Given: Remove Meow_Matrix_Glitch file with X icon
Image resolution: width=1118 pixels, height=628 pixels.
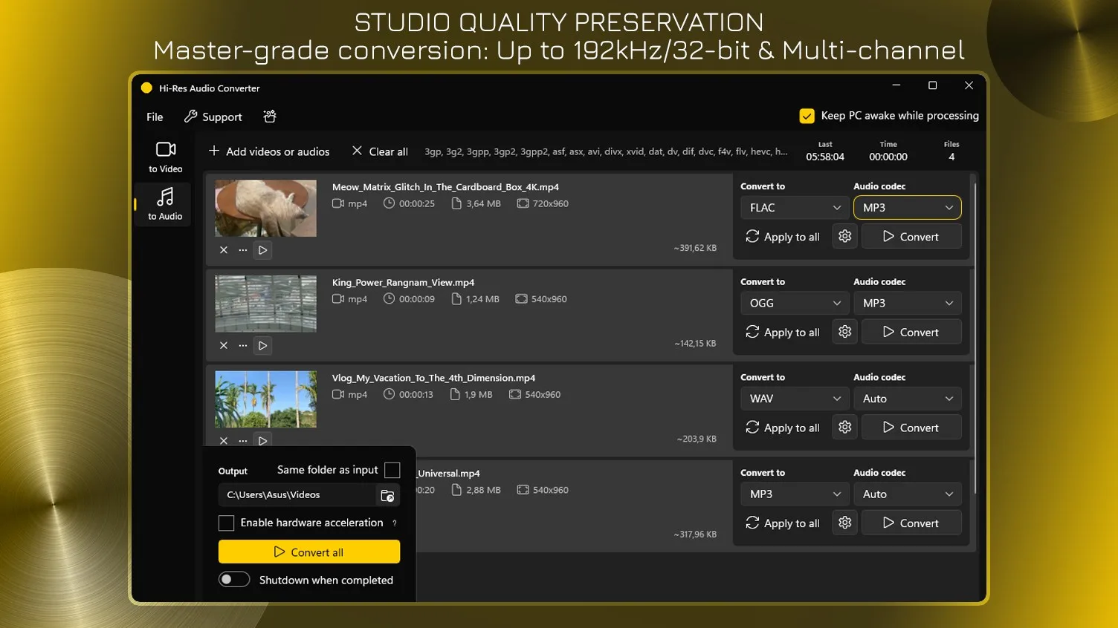Looking at the screenshot, I should tap(224, 250).
